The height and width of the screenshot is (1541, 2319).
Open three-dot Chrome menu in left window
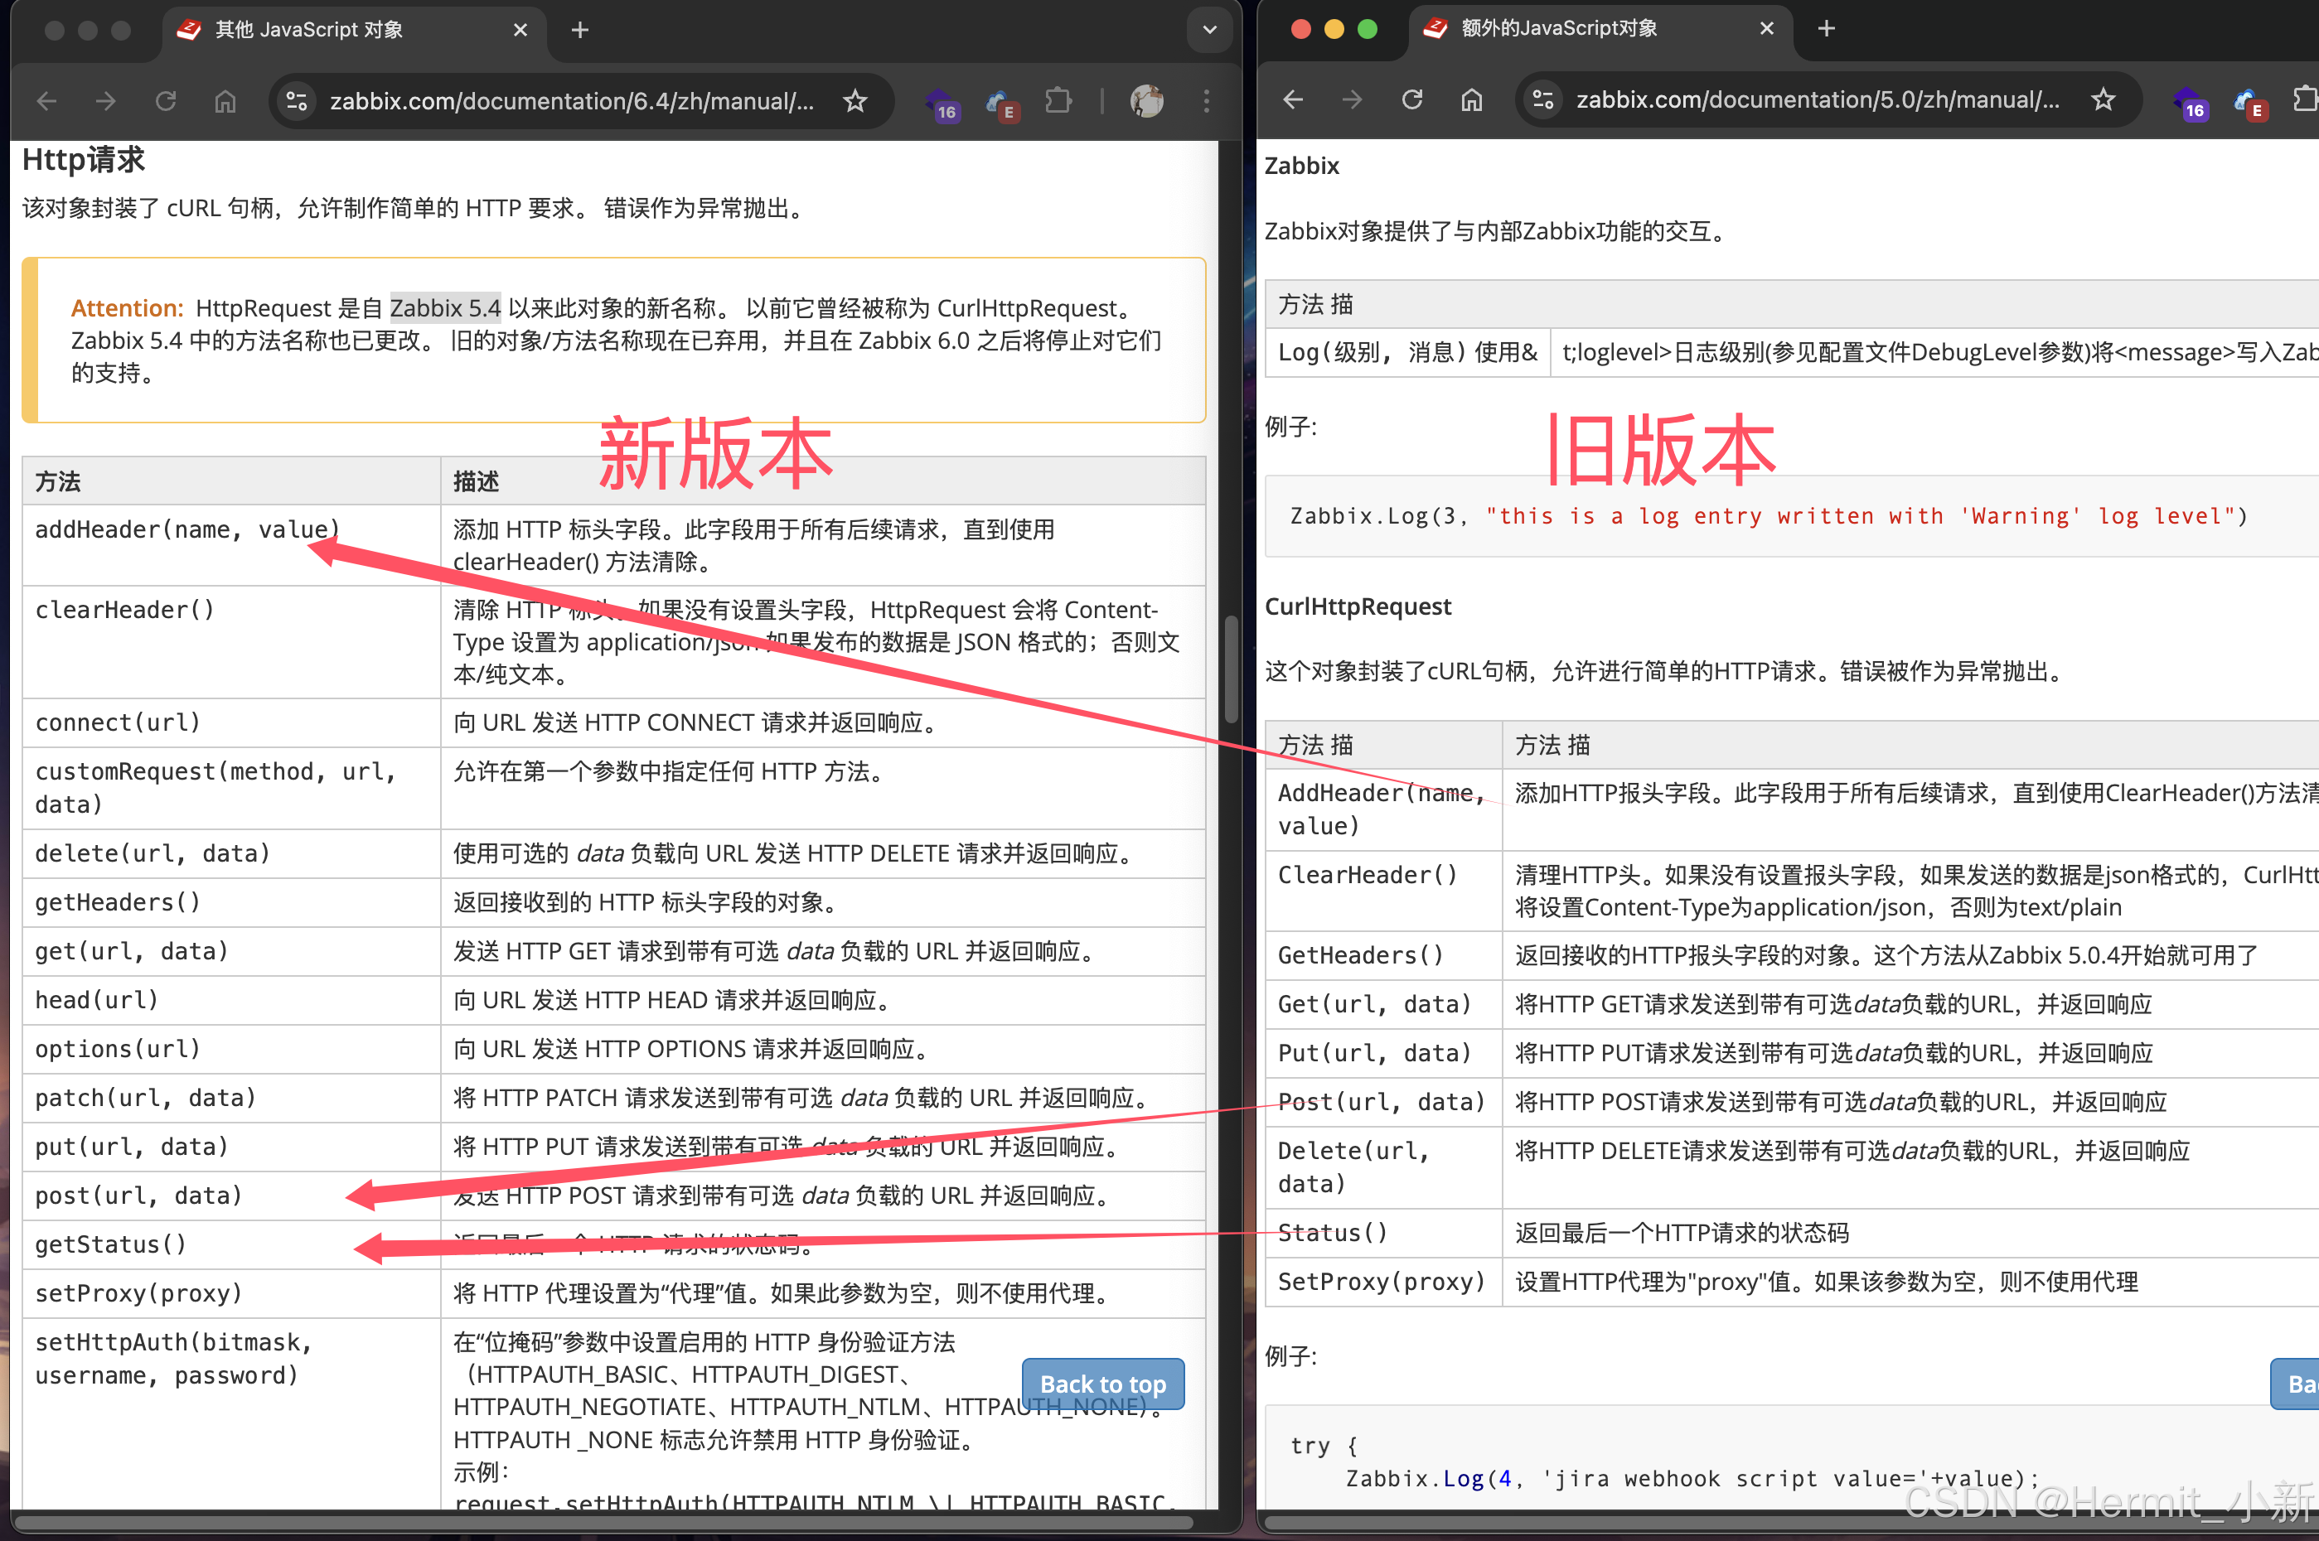click(x=1206, y=101)
